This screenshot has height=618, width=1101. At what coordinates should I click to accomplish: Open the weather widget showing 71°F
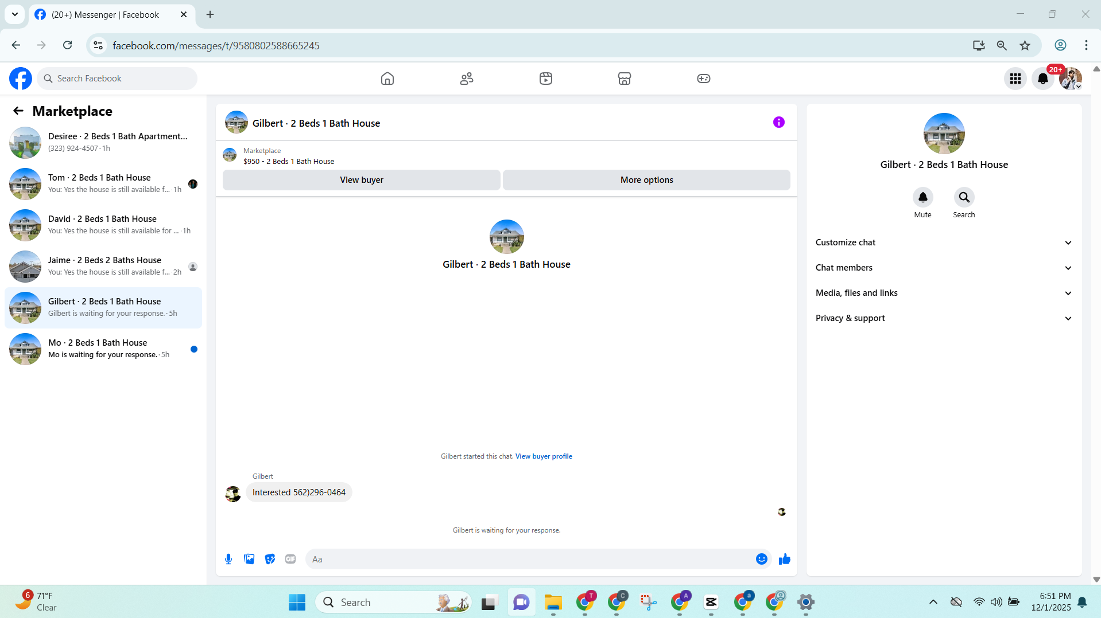pos(37,601)
